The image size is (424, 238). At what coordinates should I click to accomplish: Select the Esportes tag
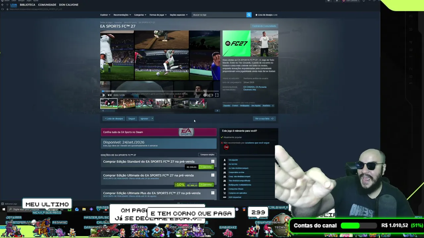227,105
